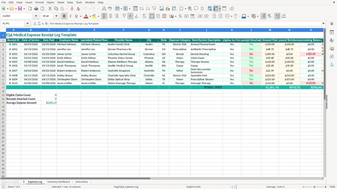Click the 100% zoom level
This screenshot has height=189, width=337.
[x=332, y=187]
